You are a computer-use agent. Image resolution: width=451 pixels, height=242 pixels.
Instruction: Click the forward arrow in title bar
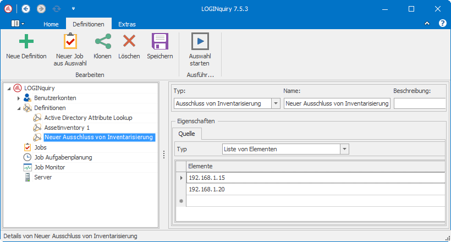[x=41, y=9]
